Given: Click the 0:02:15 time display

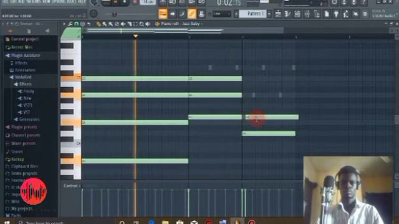Looking at the screenshot, I should (x=229, y=3).
